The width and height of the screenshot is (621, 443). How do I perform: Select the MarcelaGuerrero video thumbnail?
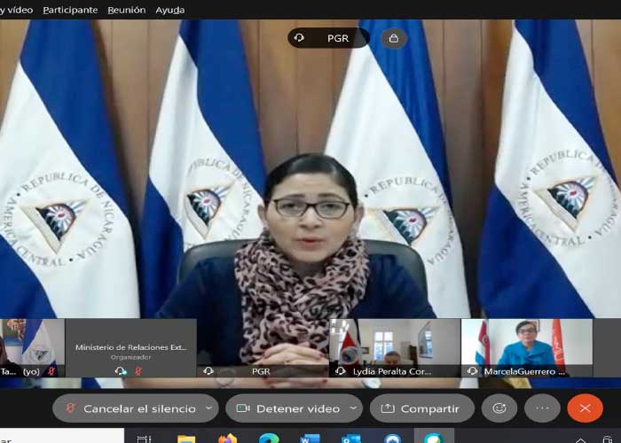(526, 346)
